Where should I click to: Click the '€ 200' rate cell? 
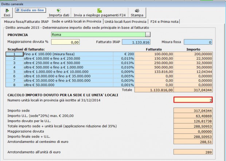point(124,54)
